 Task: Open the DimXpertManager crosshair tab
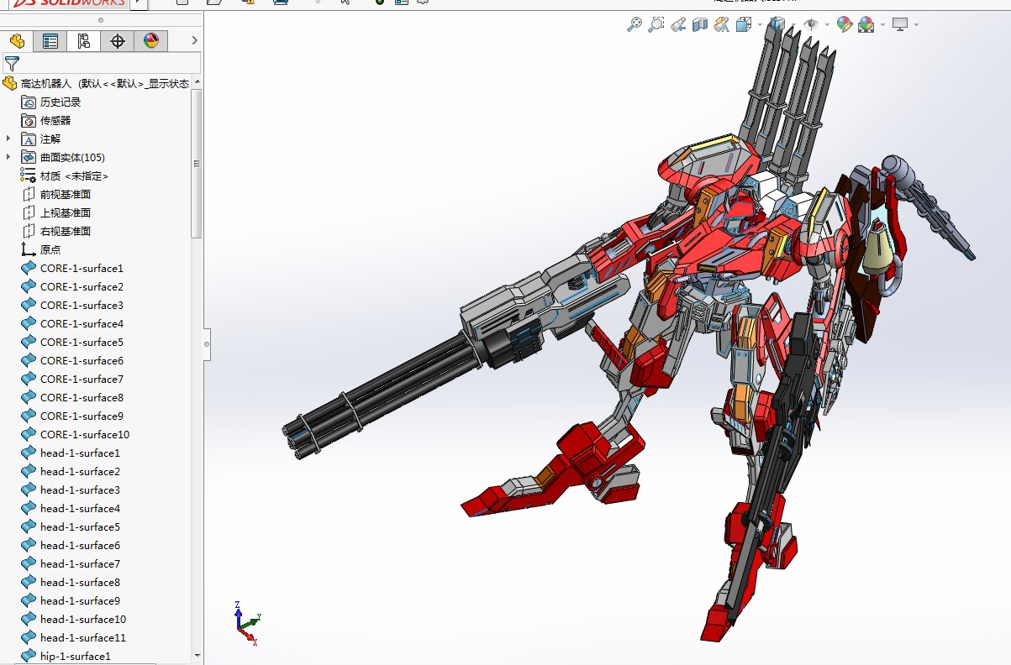tap(118, 41)
